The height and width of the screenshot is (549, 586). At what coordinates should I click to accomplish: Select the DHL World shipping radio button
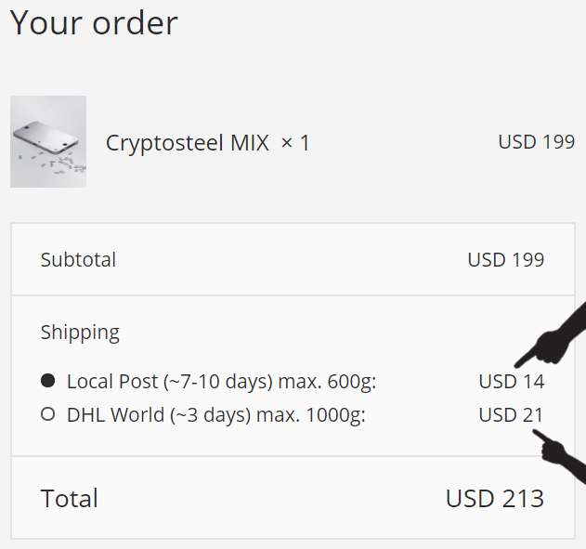pos(48,414)
